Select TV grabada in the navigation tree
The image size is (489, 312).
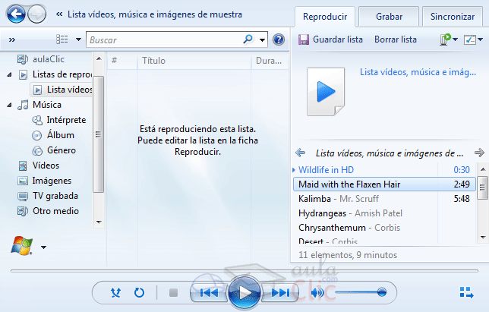point(48,196)
